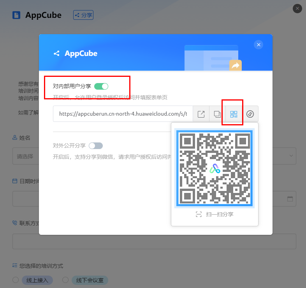Open share link in new window icon

click(x=201, y=114)
